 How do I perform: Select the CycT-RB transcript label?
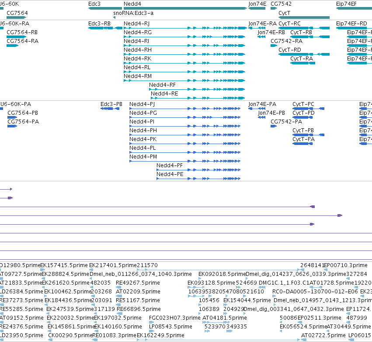pyautogui.click(x=301, y=32)
